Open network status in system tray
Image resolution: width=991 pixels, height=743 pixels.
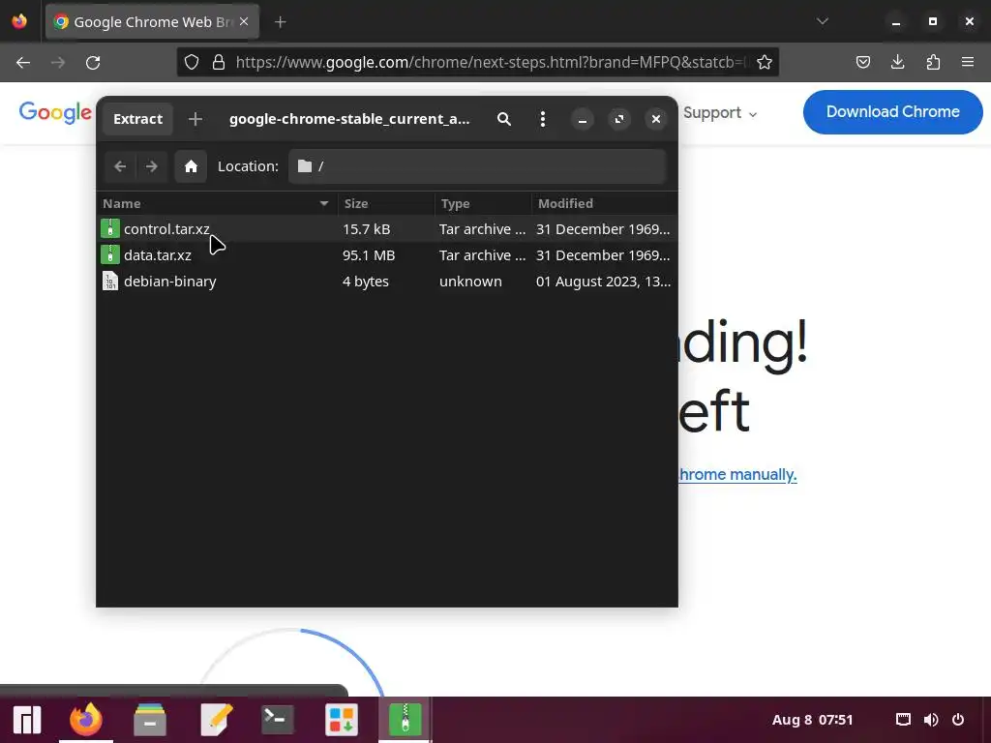click(903, 720)
